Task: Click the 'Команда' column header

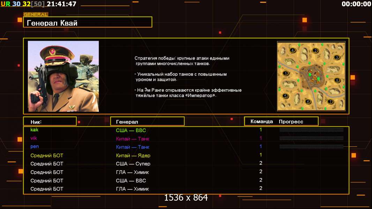Action: coord(261,122)
